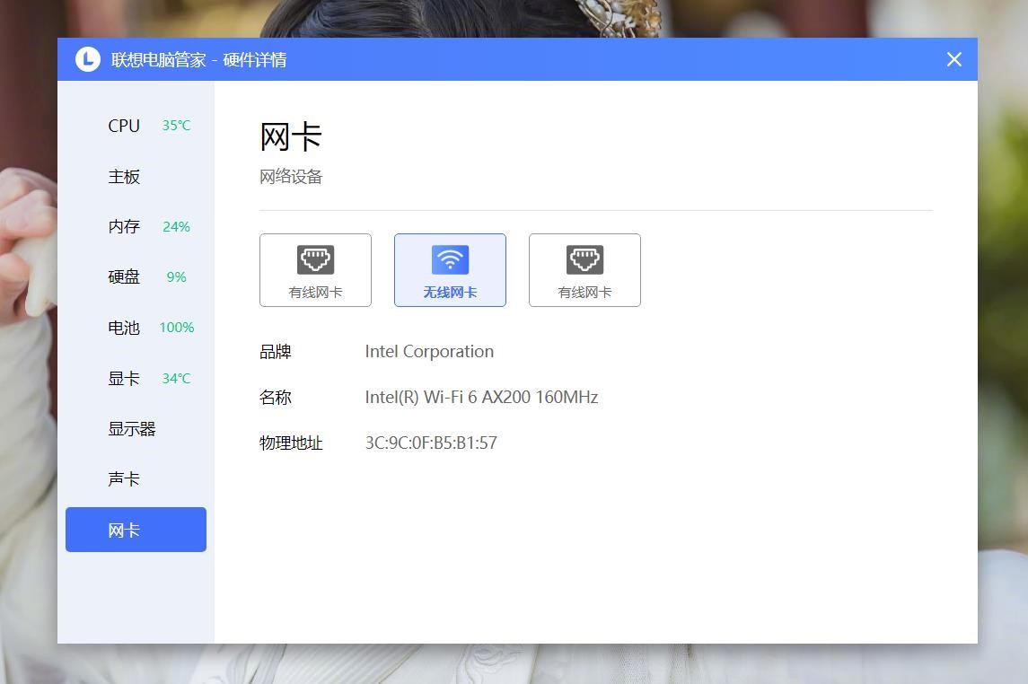This screenshot has width=1028, height=684.
Task: Select the highlighted 网卡 sidebar item
Action: [136, 530]
